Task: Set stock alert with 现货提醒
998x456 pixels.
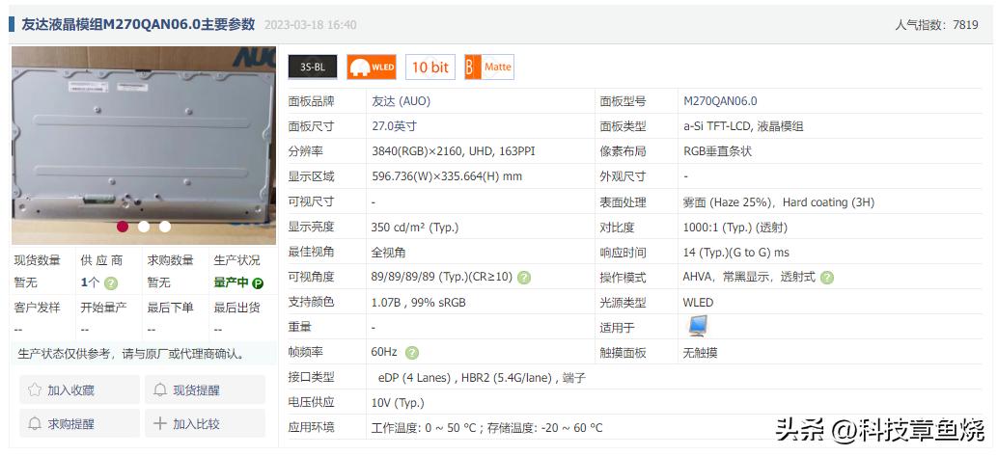Action: (205, 389)
